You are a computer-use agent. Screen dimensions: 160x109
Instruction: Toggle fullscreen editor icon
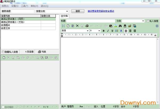[63, 26]
